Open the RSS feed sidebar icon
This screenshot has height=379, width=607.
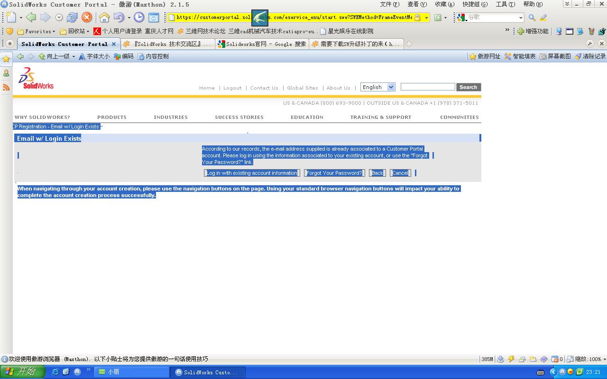(6, 87)
